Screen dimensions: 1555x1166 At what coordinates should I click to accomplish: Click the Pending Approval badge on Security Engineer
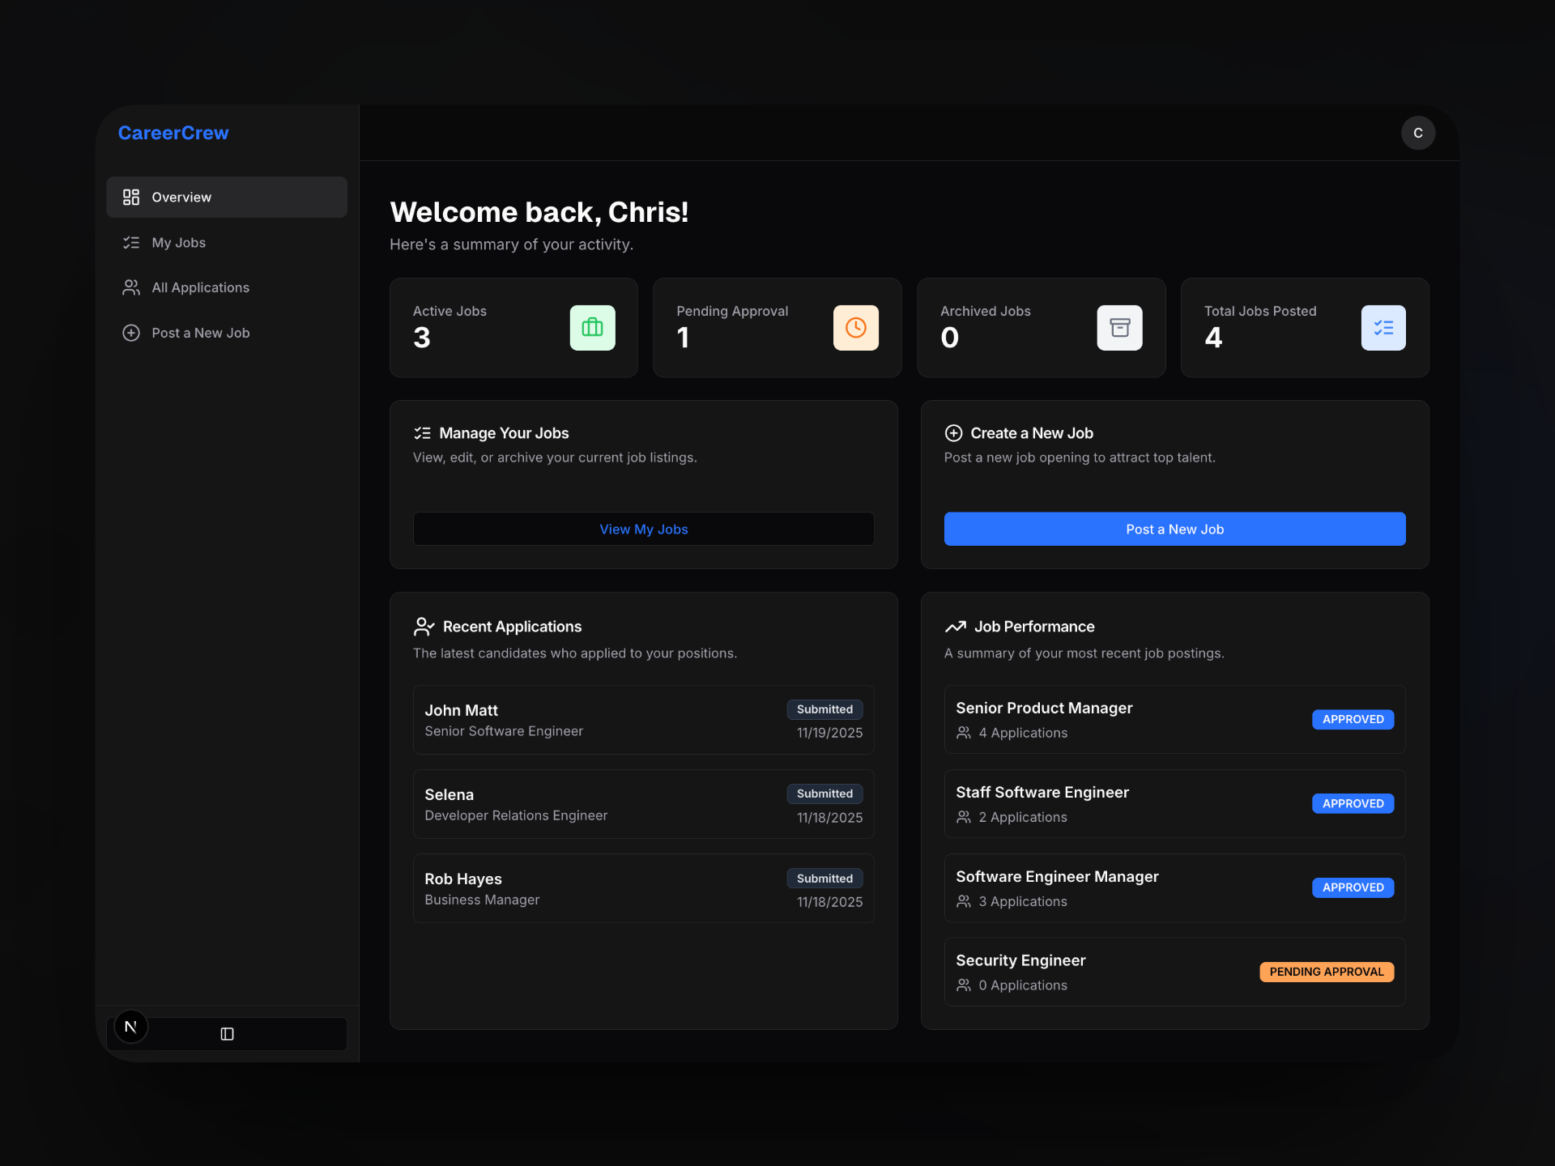click(1326, 972)
